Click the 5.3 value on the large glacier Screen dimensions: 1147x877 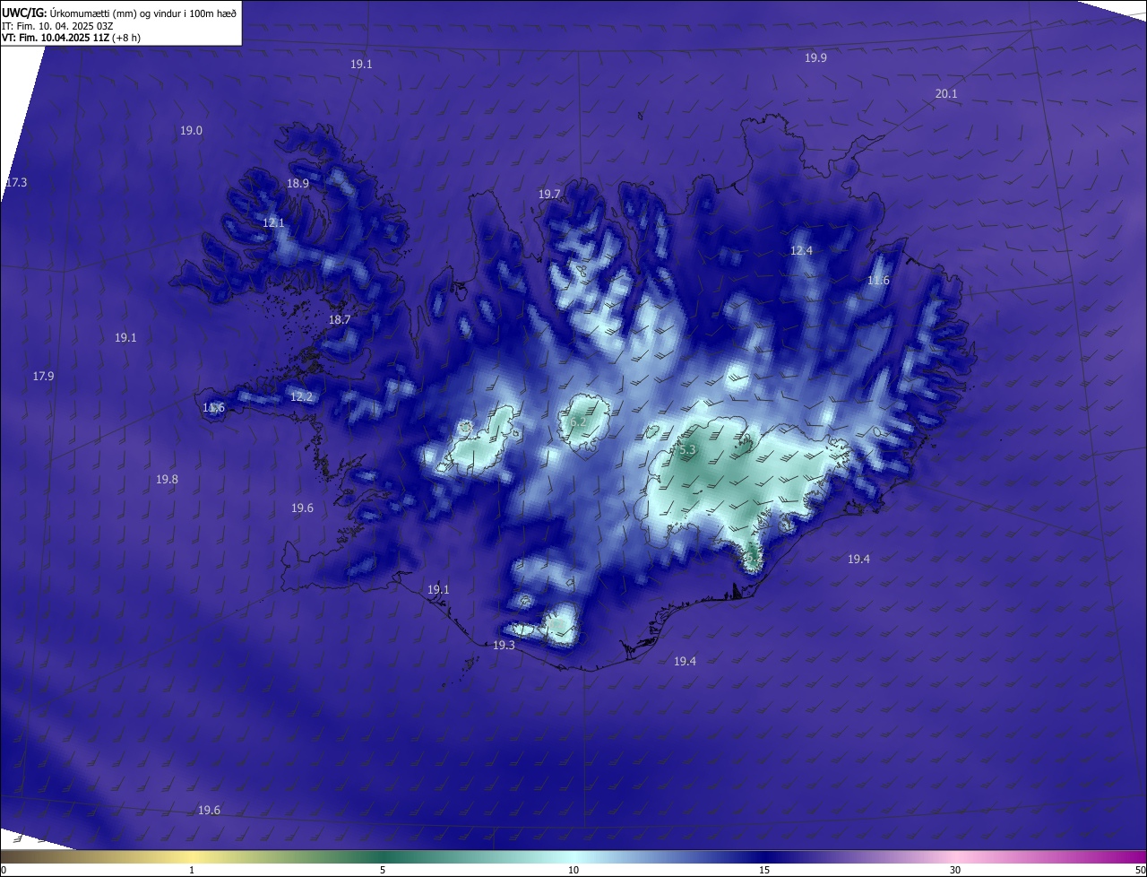[x=686, y=449]
